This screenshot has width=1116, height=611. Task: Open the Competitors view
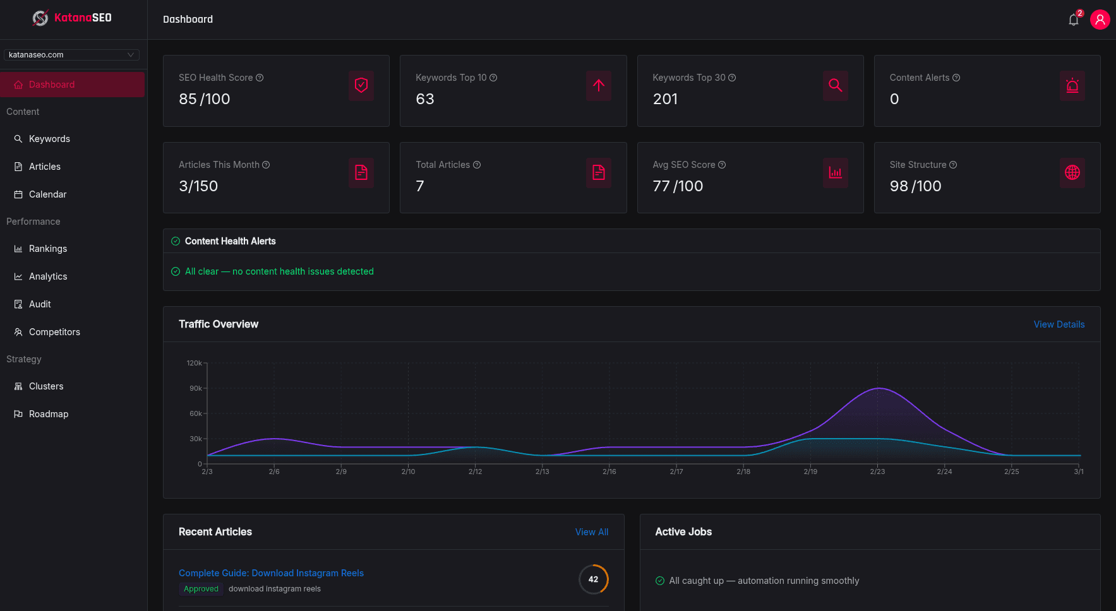pyautogui.click(x=54, y=331)
